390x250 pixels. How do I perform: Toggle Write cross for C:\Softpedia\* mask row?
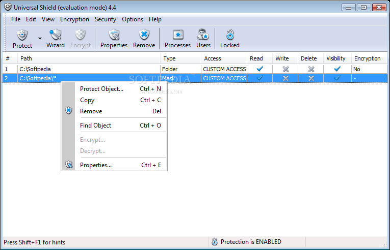click(286, 78)
